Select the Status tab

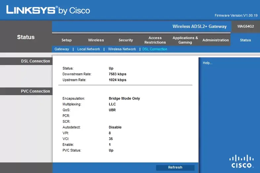tap(245, 40)
